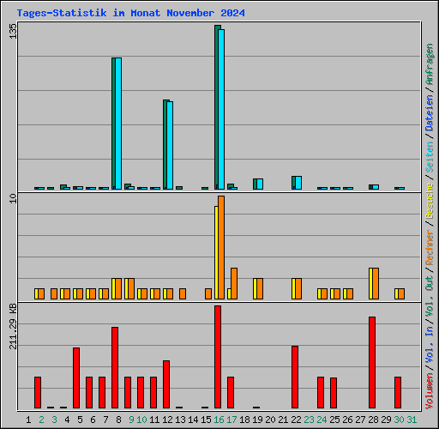Screen dimensions: 439x429
Task: Click the cyan pages bar for day 8
Action: tap(118, 124)
